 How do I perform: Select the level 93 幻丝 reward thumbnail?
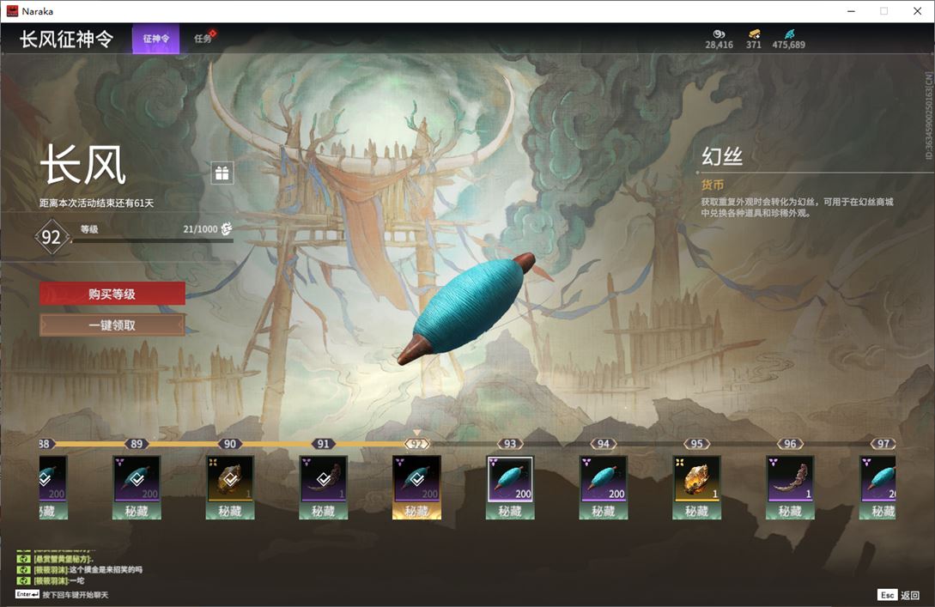tap(510, 479)
